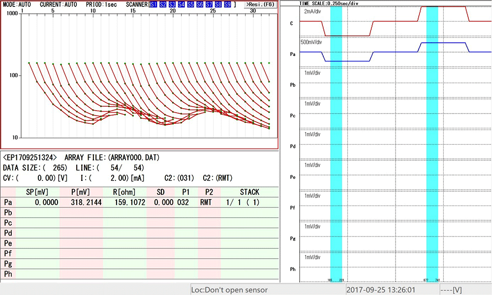Click the Pb row label in table
Viewport: 492px width, 295px height.
8,212
